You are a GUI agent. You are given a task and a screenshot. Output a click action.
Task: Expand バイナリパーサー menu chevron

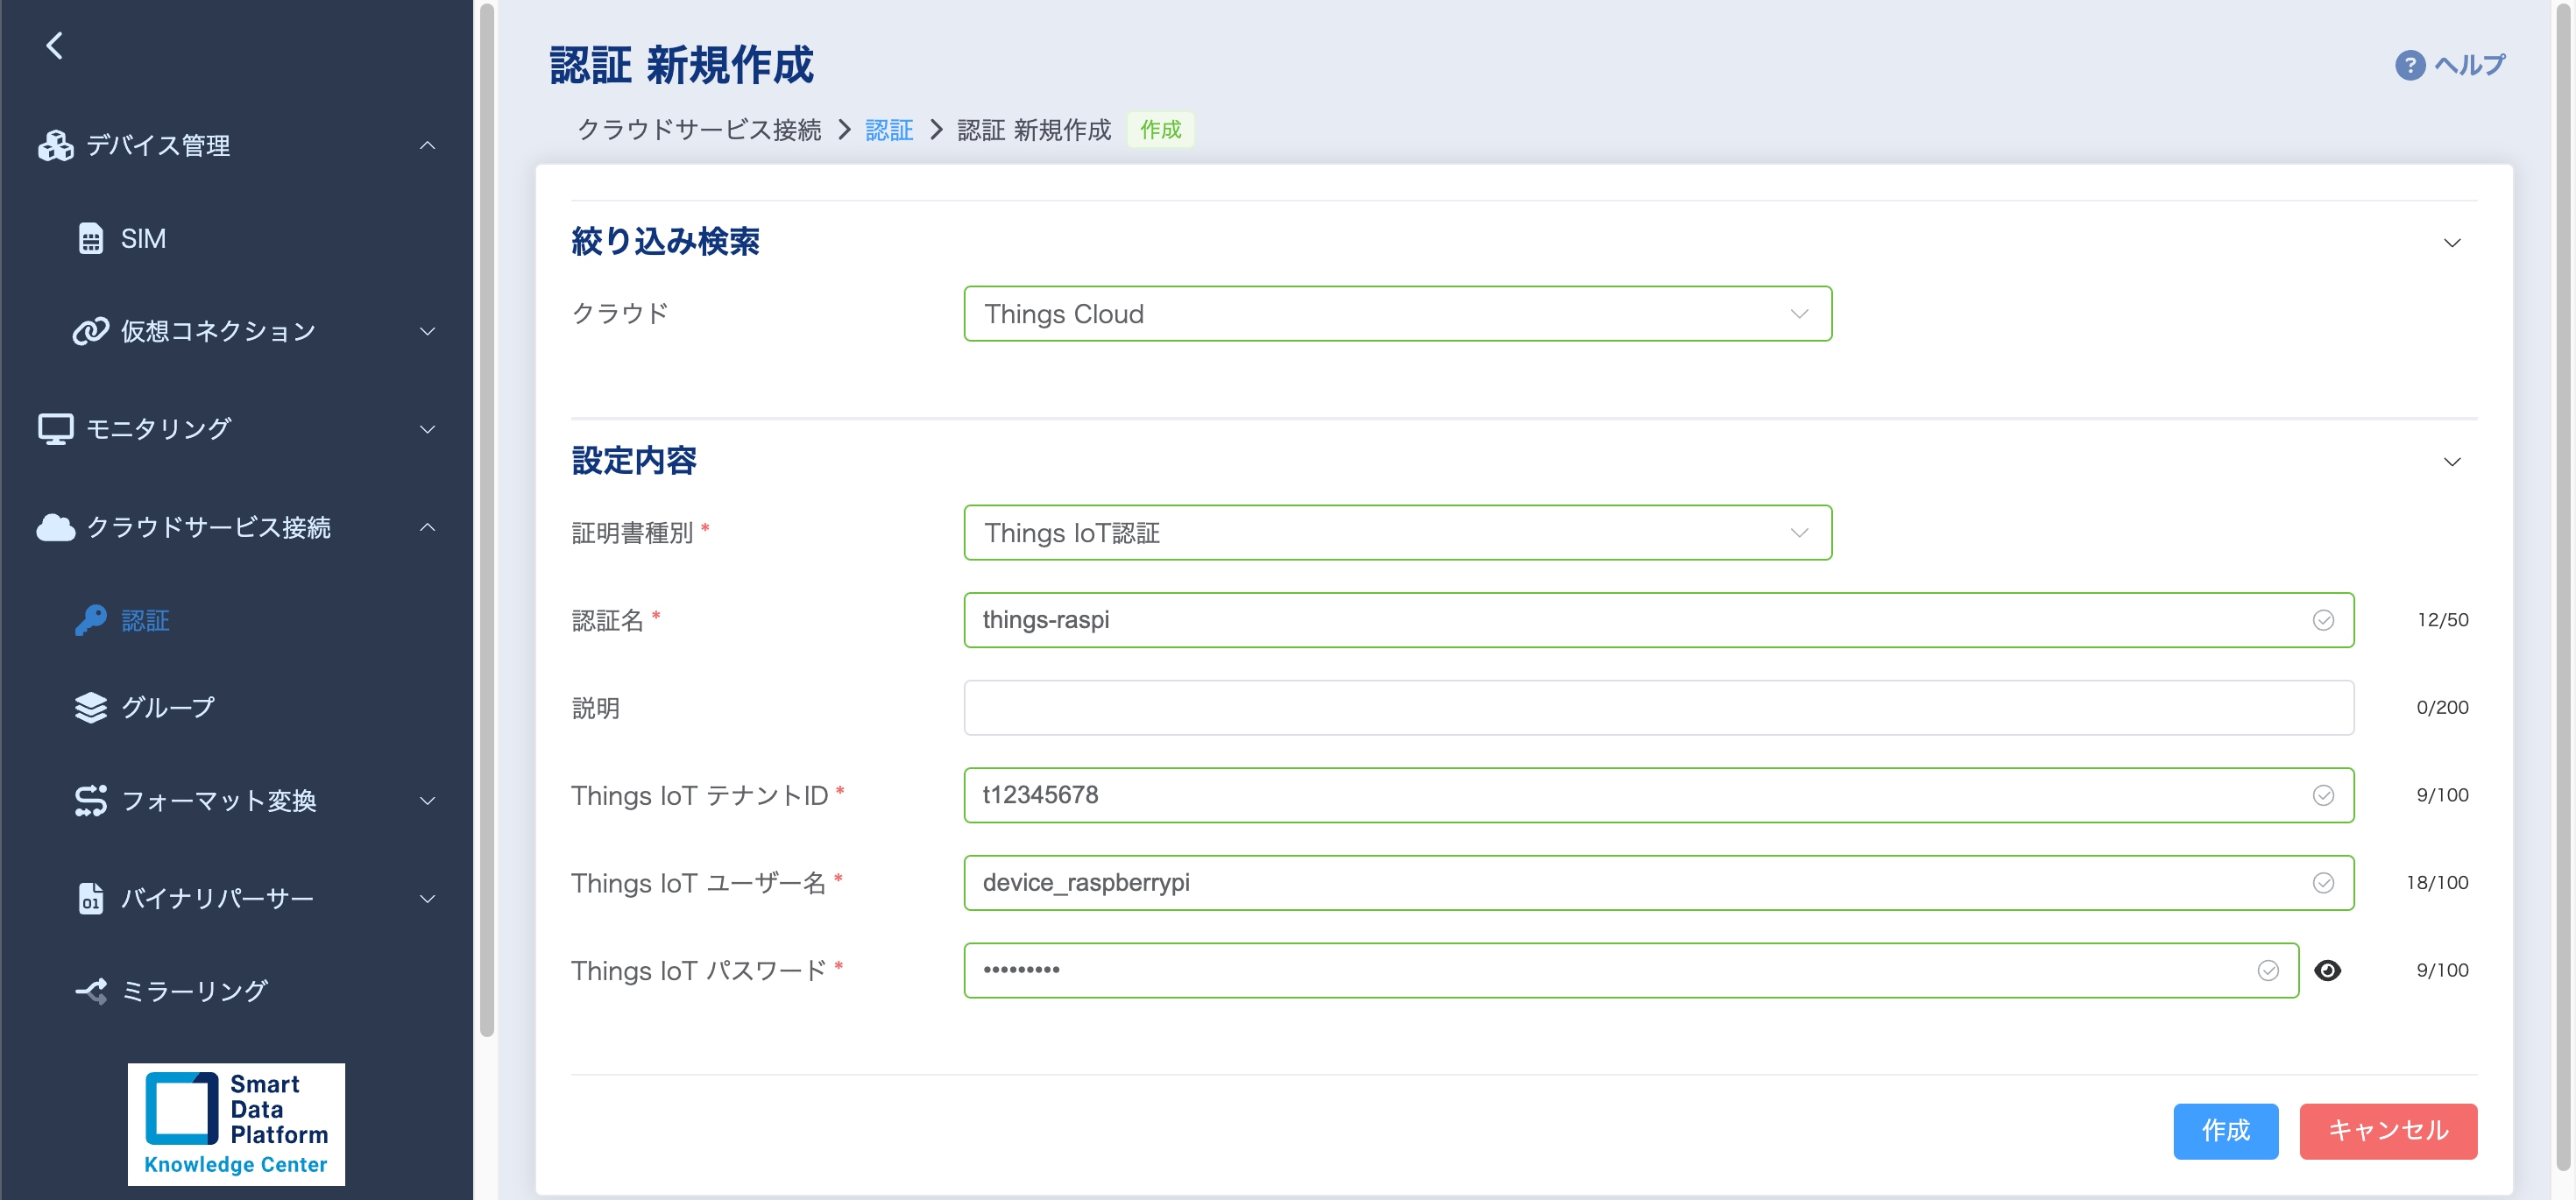tap(427, 898)
